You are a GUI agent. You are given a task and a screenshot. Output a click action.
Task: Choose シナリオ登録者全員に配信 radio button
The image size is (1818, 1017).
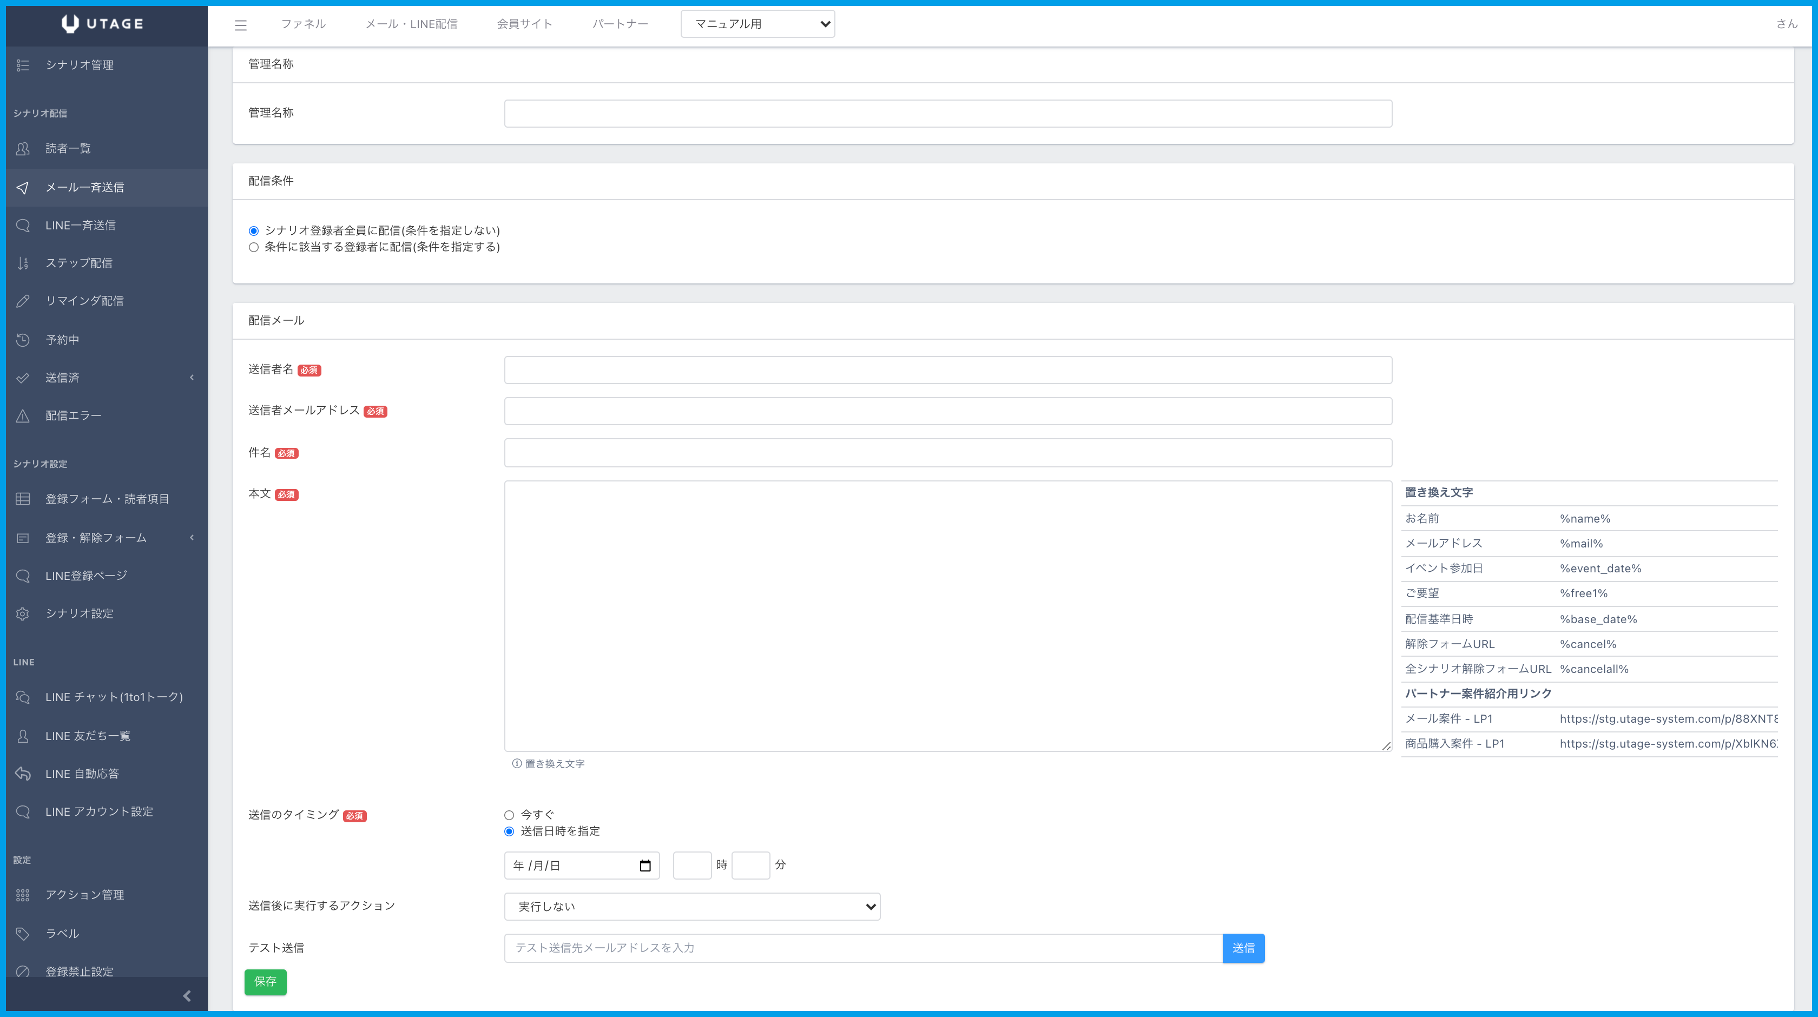coord(253,231)
